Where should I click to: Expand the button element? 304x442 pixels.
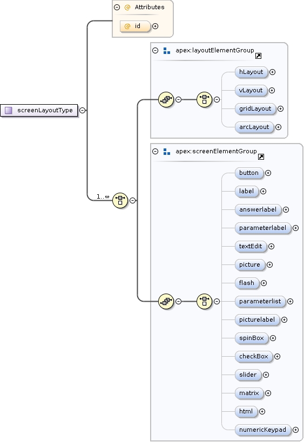pyautogui.click(x=268, y=173)
